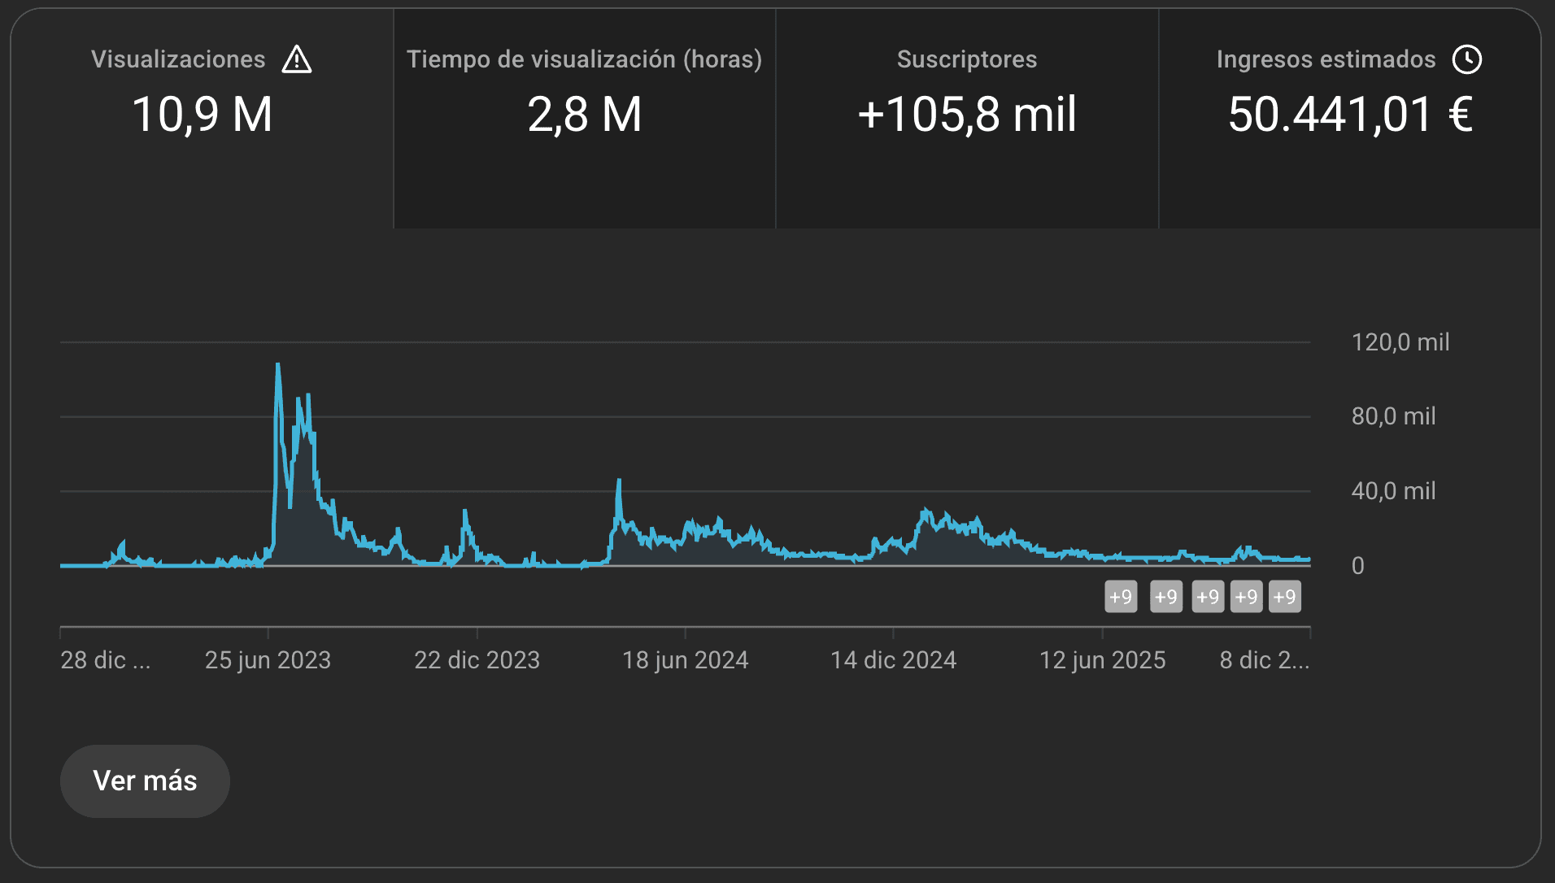This screenshot has height=883, width=1555.
Task: Click the 14 dic 2024 axis label
Action: pyautogui.click(x=893, y=660)
